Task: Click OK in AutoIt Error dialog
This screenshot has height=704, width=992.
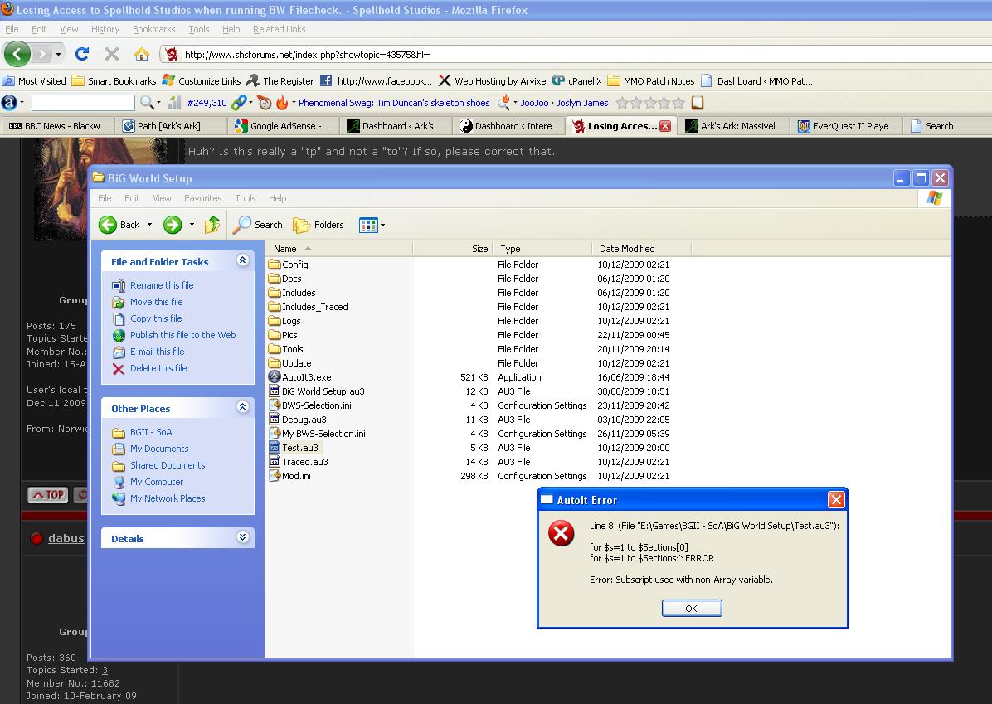Action: coord(692,609)
